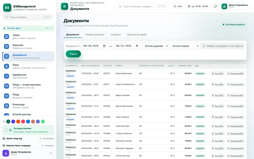Open the Всички видове dropdown

184,46
